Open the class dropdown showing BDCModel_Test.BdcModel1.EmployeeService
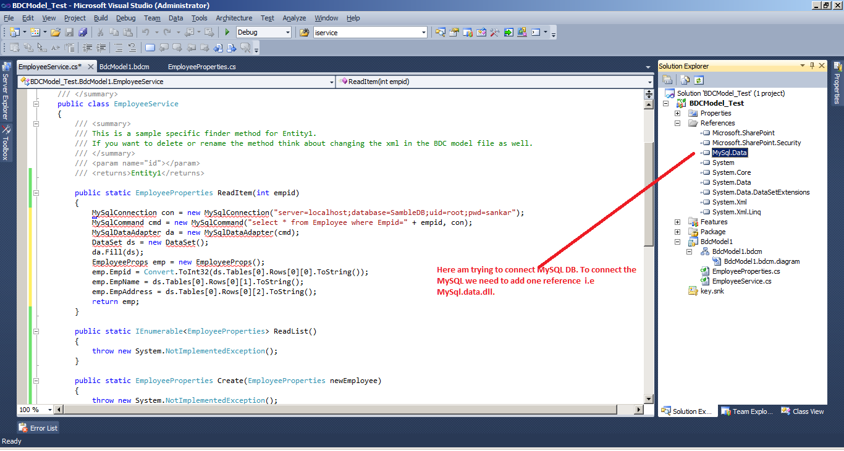The height and width of the screenshot is (451, 844). click(331, 82)
